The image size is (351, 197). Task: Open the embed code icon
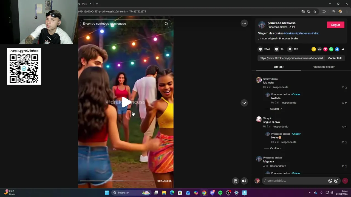[x=319, y=49]
